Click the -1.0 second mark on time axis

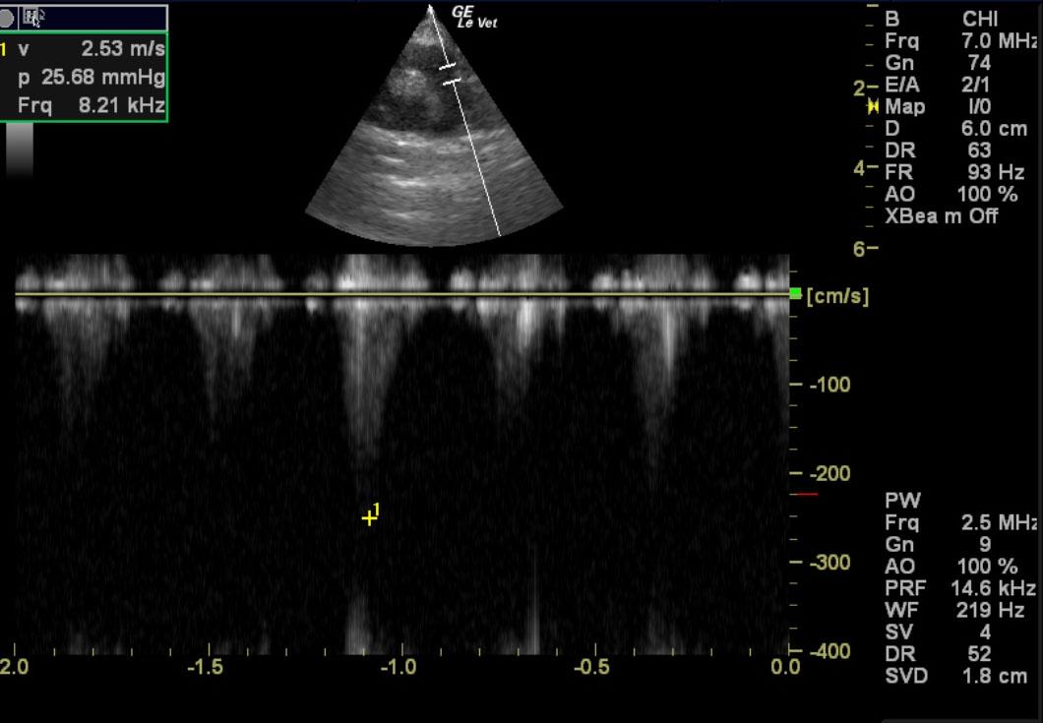pos(399,668)
